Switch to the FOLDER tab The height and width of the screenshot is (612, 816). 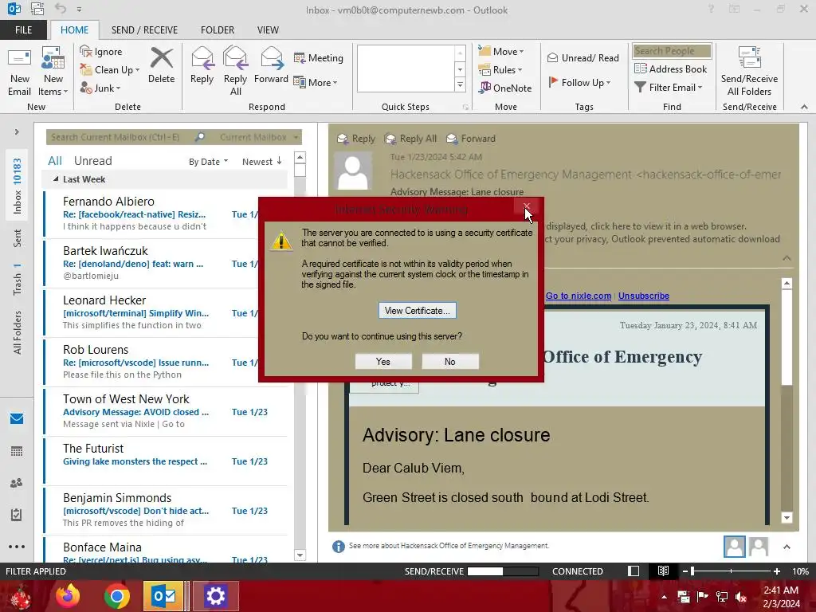click(x=218, y=29)
